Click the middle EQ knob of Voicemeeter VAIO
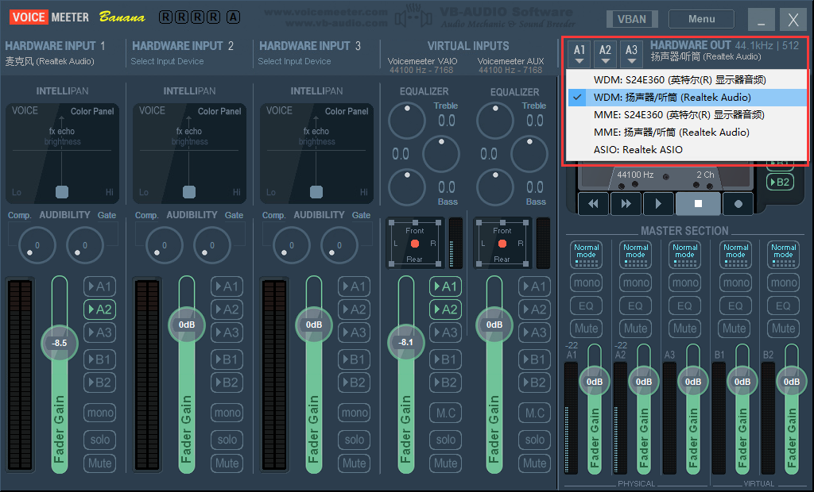This screenshot has height=492, width=814. 440,153
